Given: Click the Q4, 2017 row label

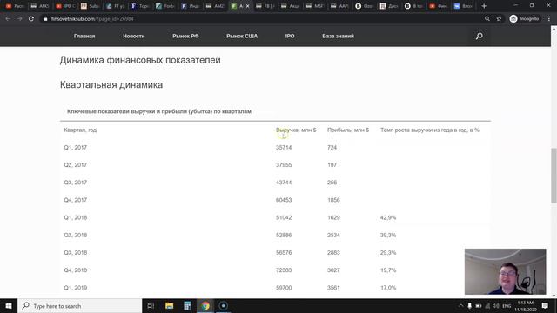Looking at the screenshot, I should click(x=76, y=200).
